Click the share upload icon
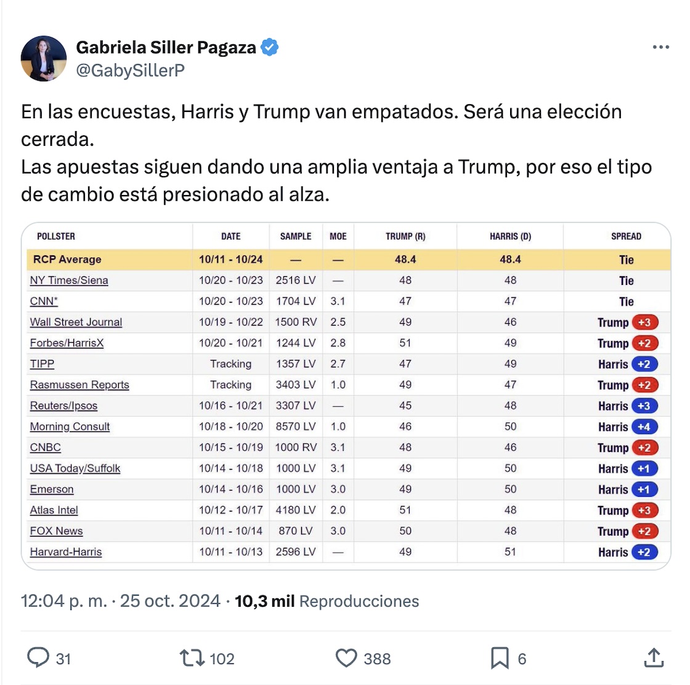 [x=653, y=658]
